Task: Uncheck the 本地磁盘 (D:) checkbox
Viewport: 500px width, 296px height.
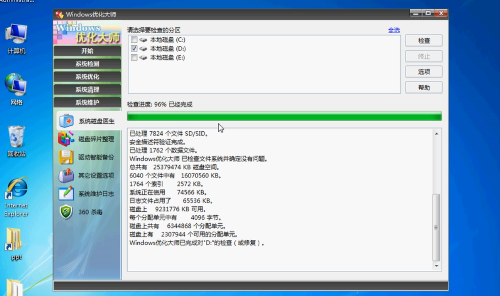Action: (x=134, y=49)
